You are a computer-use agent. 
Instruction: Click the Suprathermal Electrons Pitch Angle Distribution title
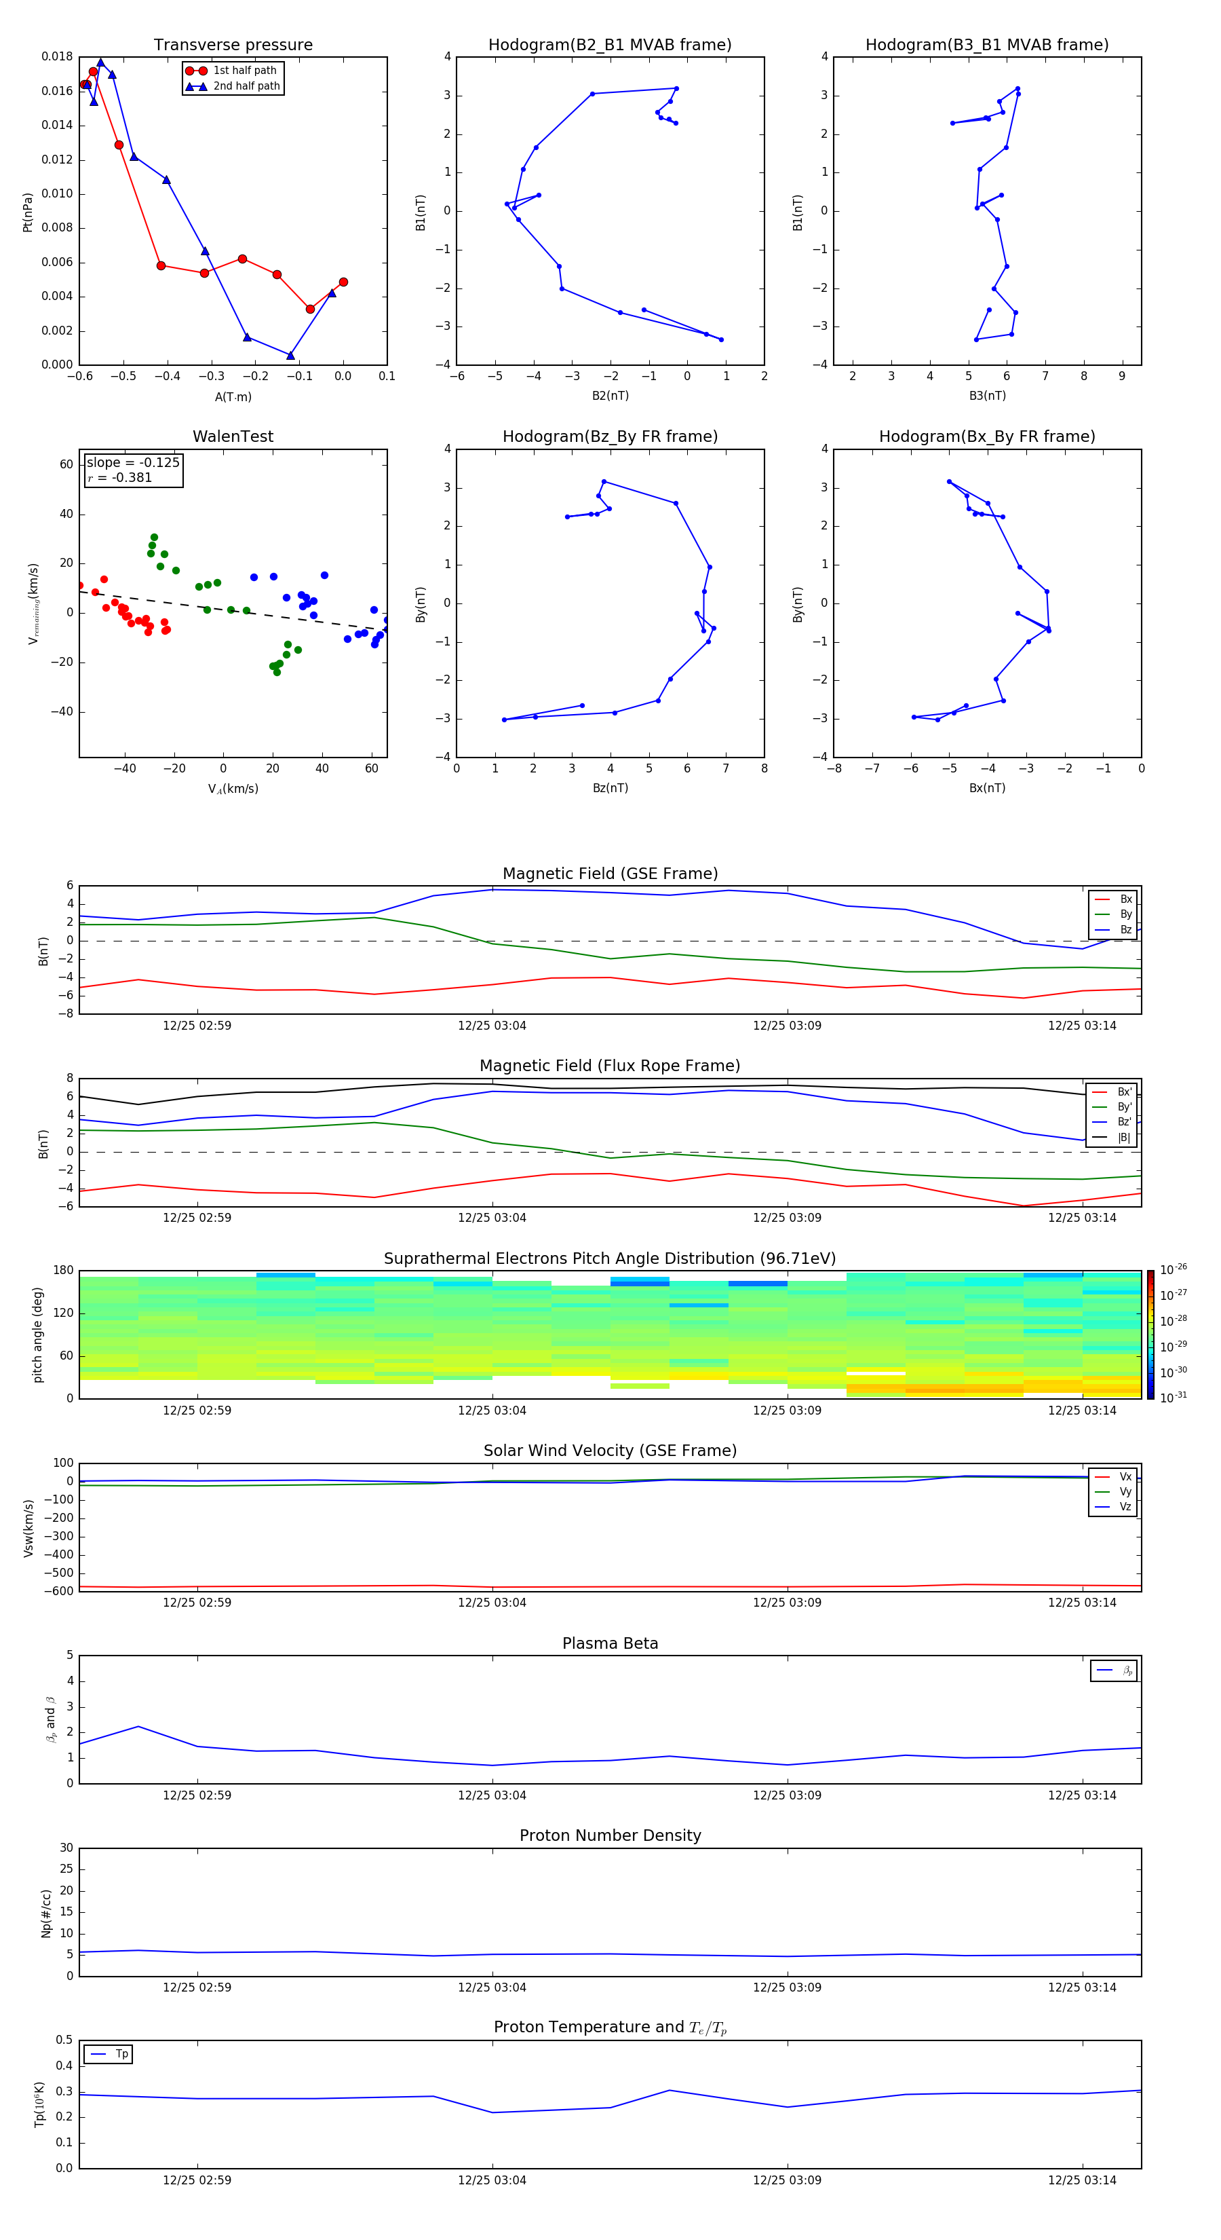[609, 1258]
